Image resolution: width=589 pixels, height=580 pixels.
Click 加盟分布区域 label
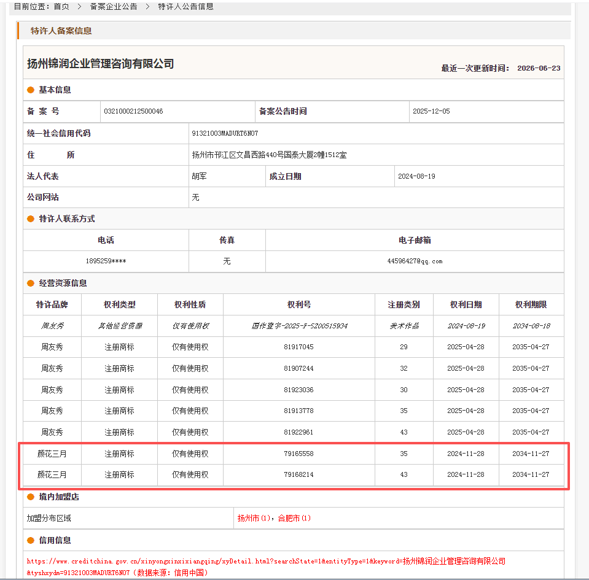coord(49,518)
